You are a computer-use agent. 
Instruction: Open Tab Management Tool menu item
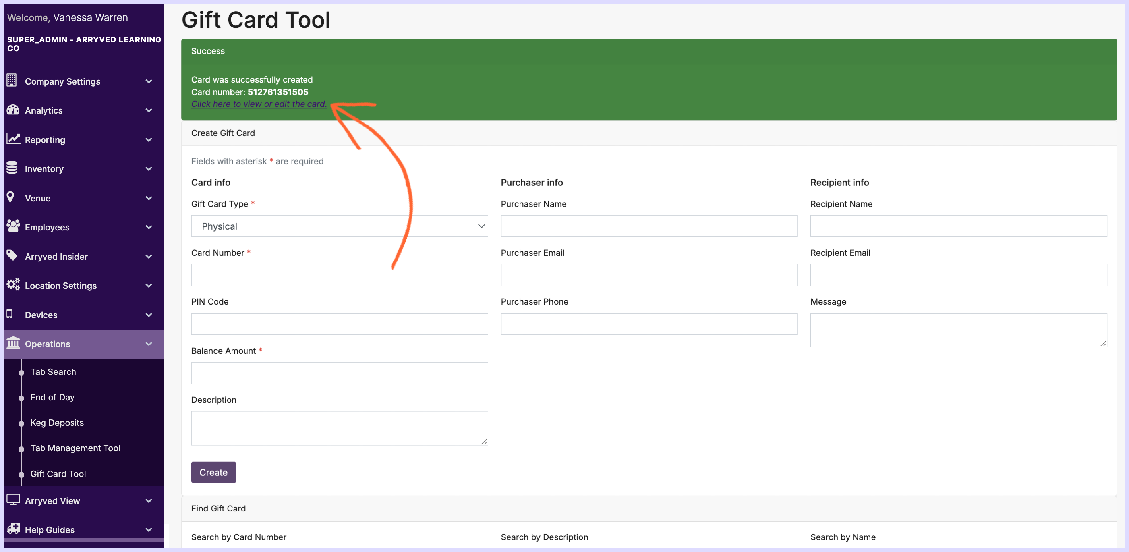click(x=75, y=448)
